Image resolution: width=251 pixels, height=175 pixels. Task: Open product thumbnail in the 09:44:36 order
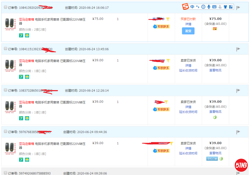pos(10,149)
